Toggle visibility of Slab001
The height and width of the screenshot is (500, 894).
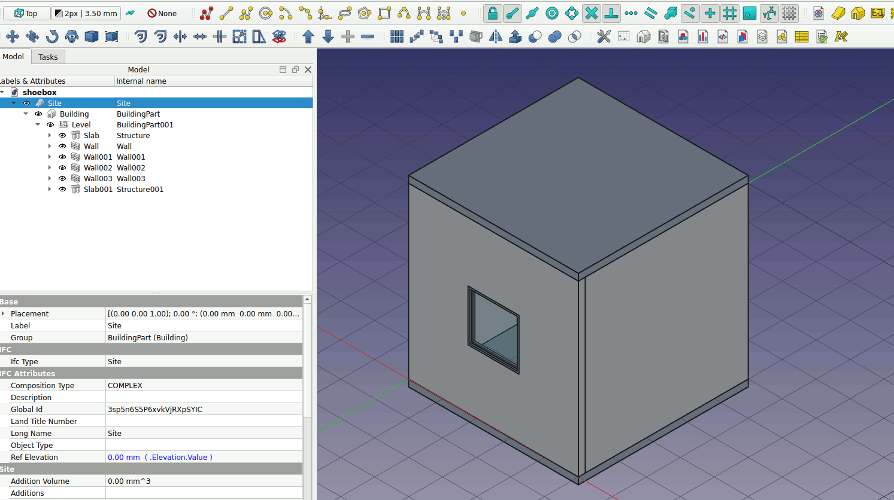click(62, 190)
